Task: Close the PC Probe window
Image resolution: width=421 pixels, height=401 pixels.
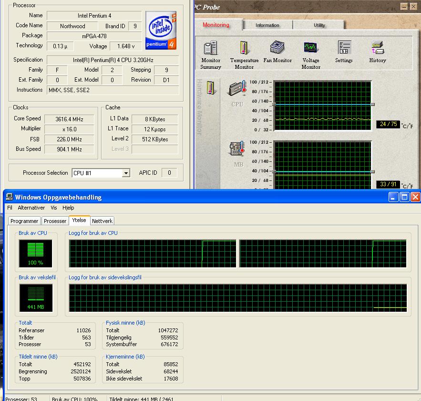Action: pos(413,7)
